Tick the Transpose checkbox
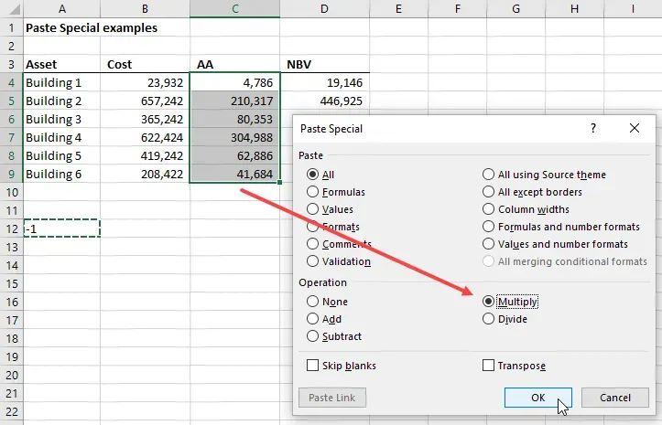The width and height of the screenshot is (662, 425). [x=489, y=366]
